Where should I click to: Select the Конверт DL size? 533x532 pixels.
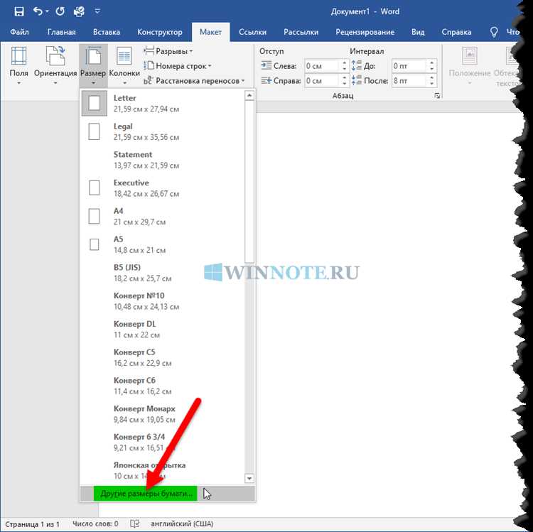(163, 329)
